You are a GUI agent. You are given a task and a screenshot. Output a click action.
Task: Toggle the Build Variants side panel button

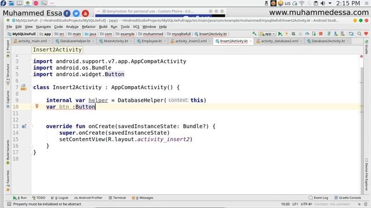(8, 152)
